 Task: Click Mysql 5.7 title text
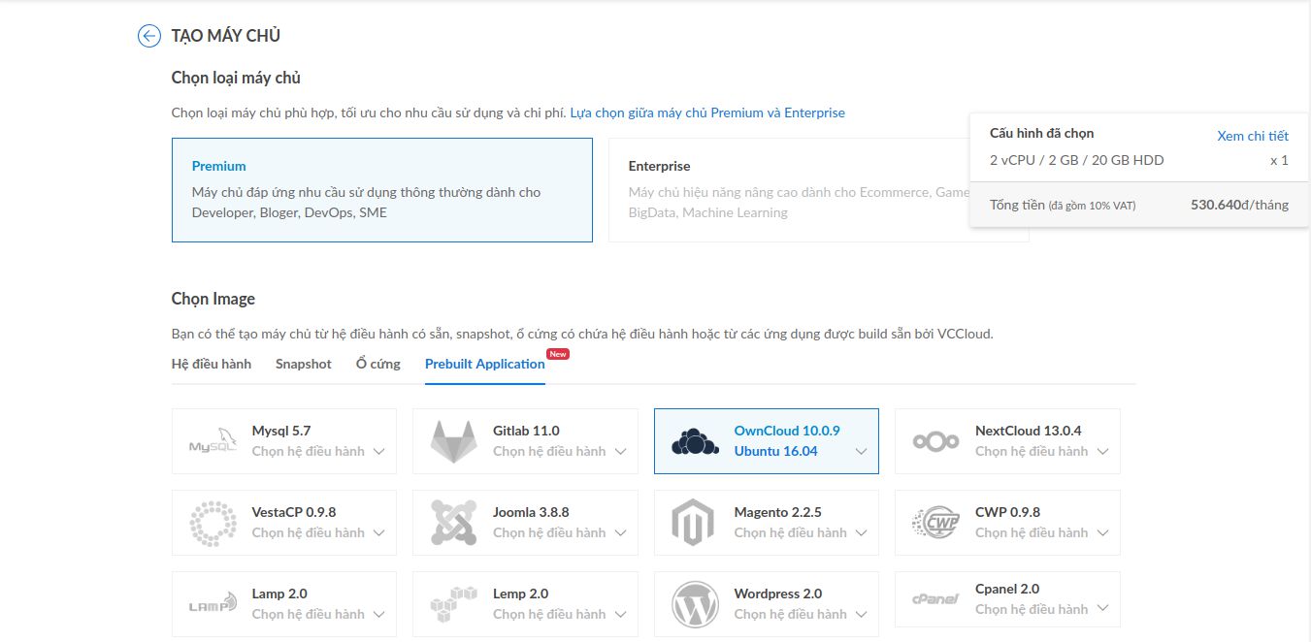click(x=281, y=431)
